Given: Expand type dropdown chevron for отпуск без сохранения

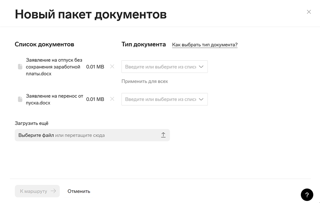Looking at the screenshot, I should pyautogui.click(x=201, y=67).
